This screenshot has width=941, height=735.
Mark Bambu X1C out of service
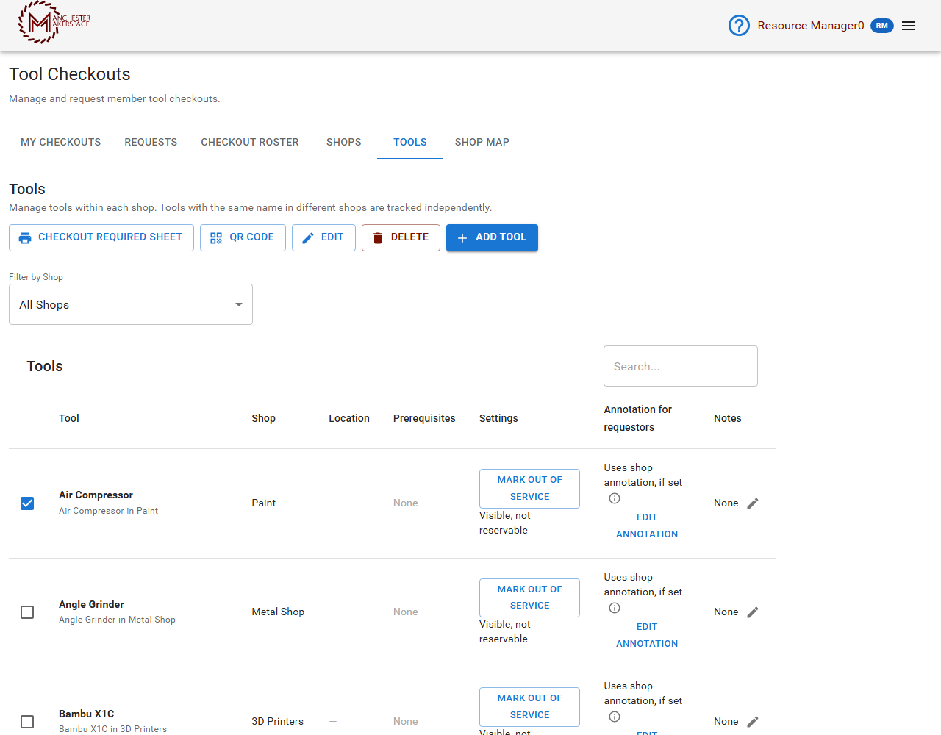click(529, 706)
